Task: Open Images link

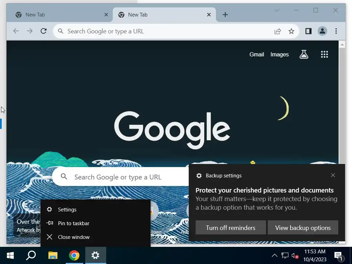Action: point(279,54)
